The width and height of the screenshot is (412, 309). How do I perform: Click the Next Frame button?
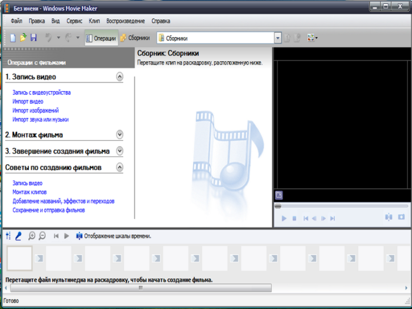[324, 218]
